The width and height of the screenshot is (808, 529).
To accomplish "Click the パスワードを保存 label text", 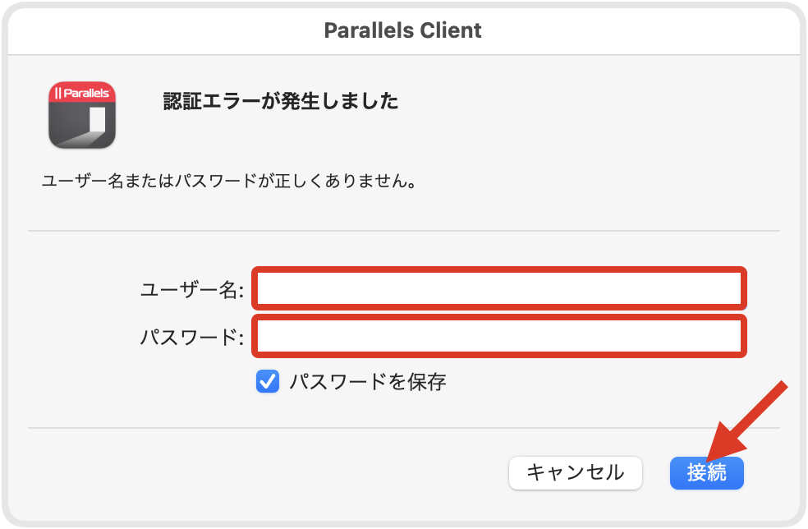I will [x=367, y=382].
